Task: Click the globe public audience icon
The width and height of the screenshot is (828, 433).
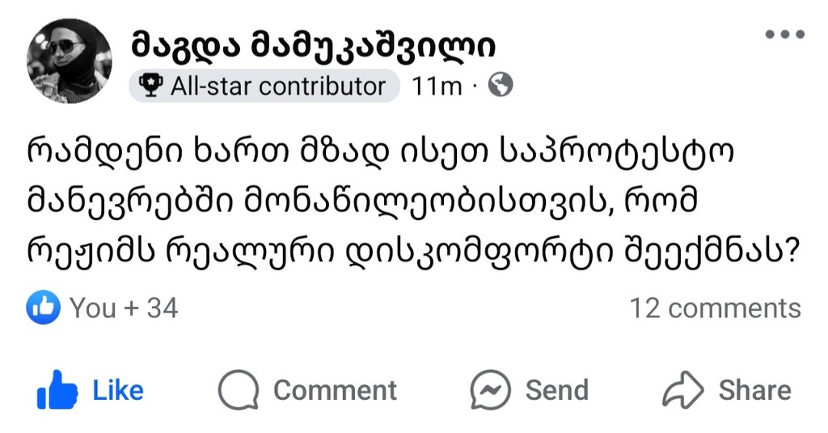Action: click(501, 85)
